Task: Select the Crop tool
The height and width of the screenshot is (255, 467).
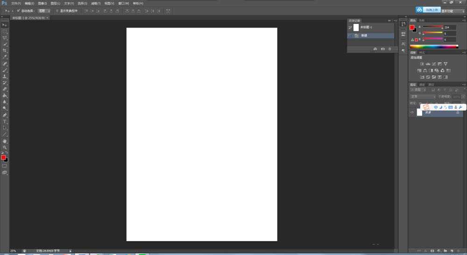Action: click(5, 50)
